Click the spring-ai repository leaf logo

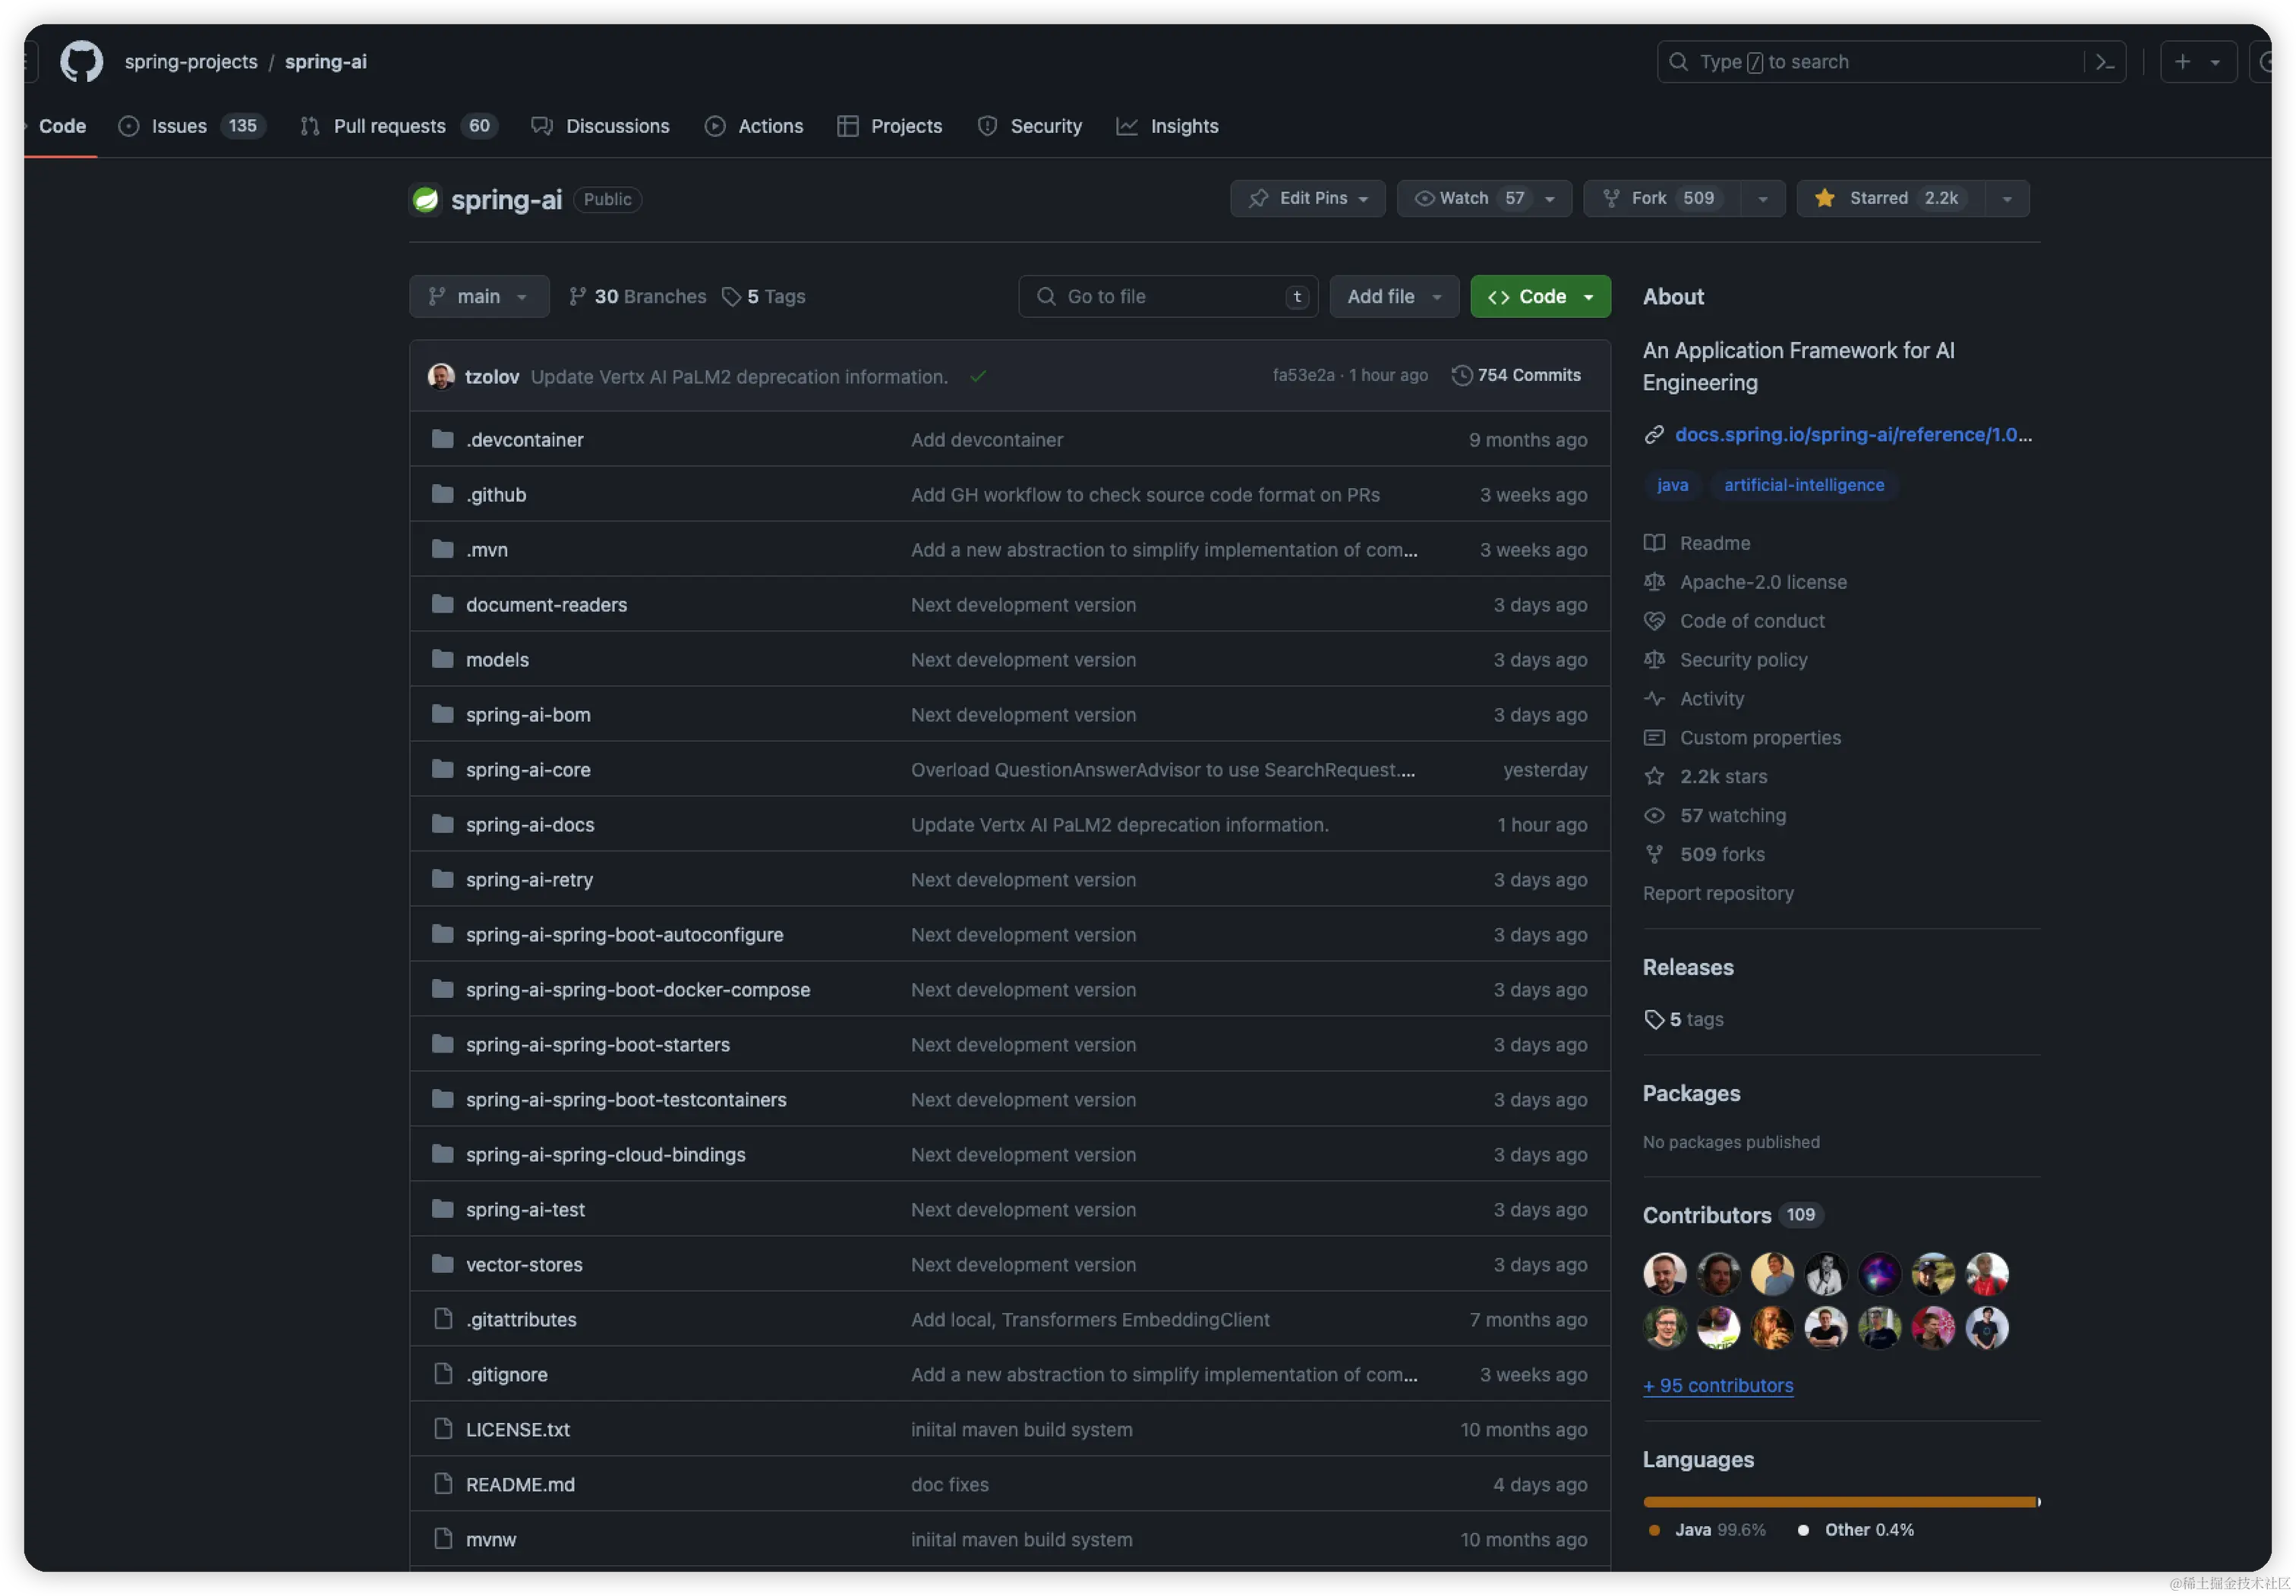pos(426,199)
